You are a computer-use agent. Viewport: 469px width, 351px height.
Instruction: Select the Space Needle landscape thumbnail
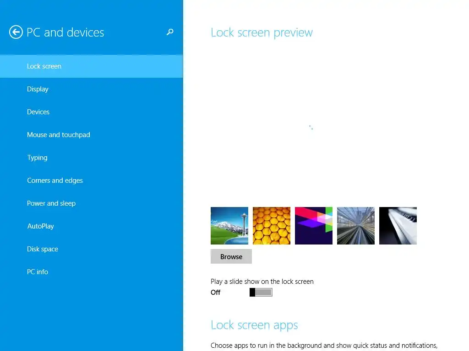(229, 226)
